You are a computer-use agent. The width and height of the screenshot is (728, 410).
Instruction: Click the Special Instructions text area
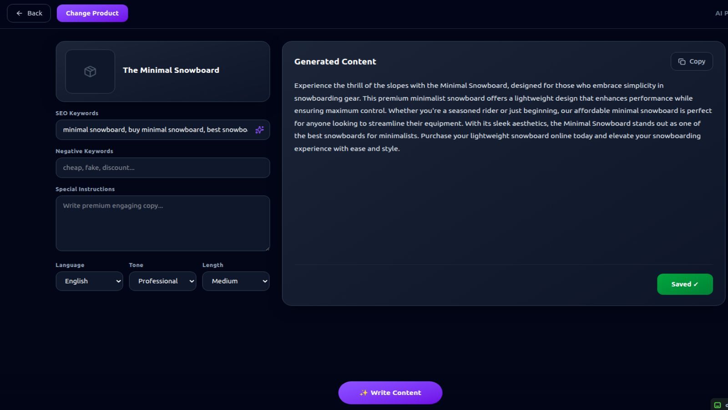coord(163,223)
